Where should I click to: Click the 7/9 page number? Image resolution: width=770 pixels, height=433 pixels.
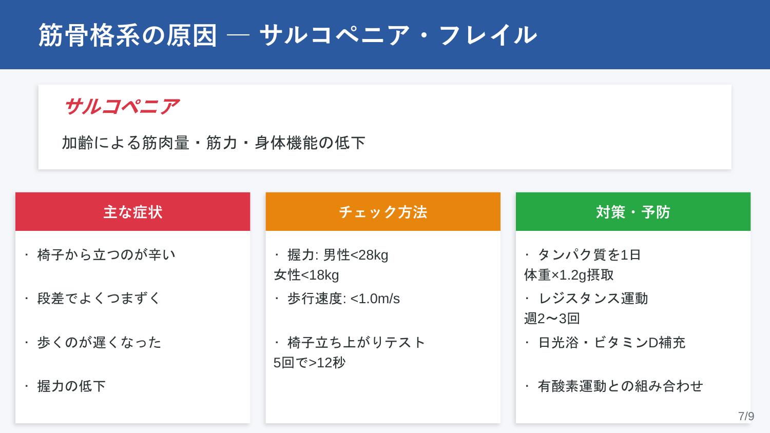[x=746, y=416]
